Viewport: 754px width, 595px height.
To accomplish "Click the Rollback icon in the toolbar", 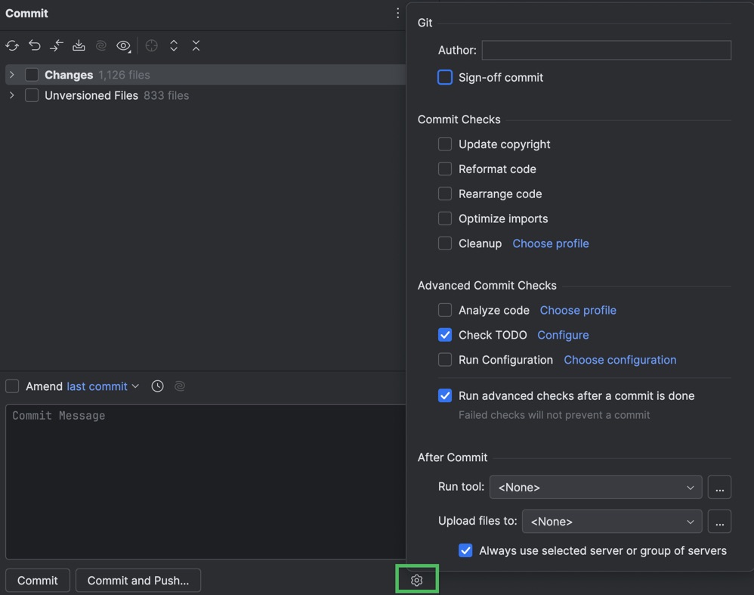I will point(35,45).
